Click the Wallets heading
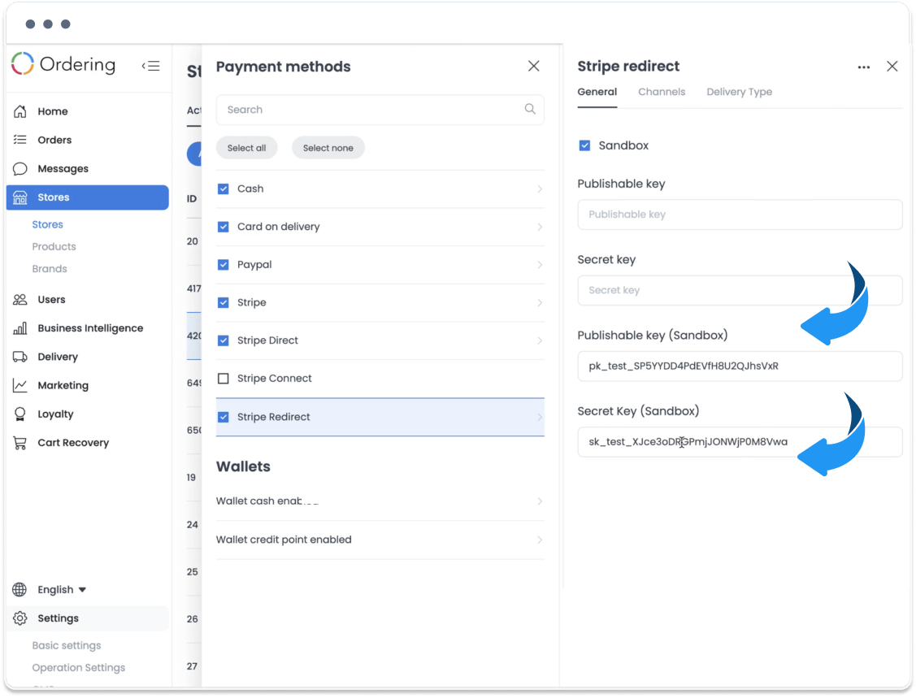The height and width of the screenshot is (698, 916). coord(243,466)
